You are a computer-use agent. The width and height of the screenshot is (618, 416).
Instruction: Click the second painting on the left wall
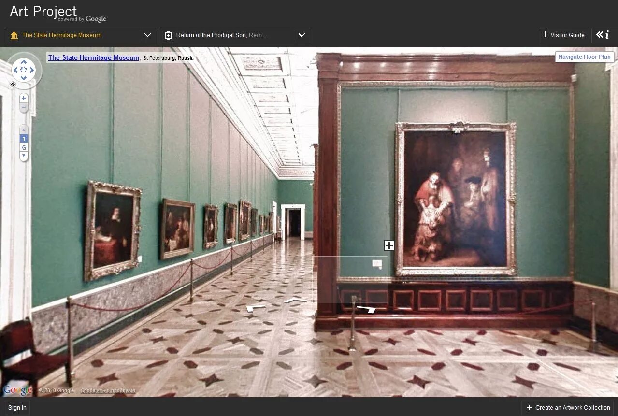177,229
